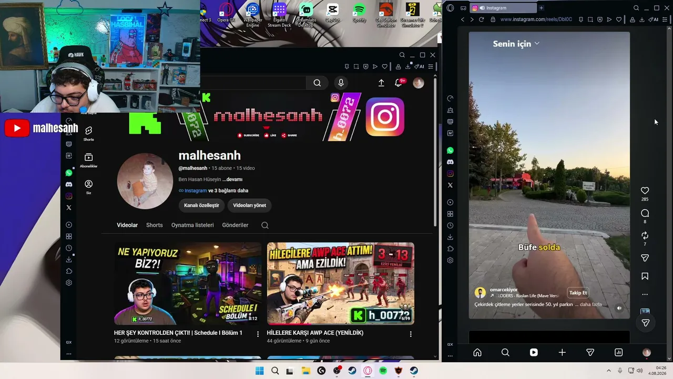Viewport: 673px width, 379px height.
Task: Follow omarcekiyor with the Takip Et button
Action: coord(578,293)
